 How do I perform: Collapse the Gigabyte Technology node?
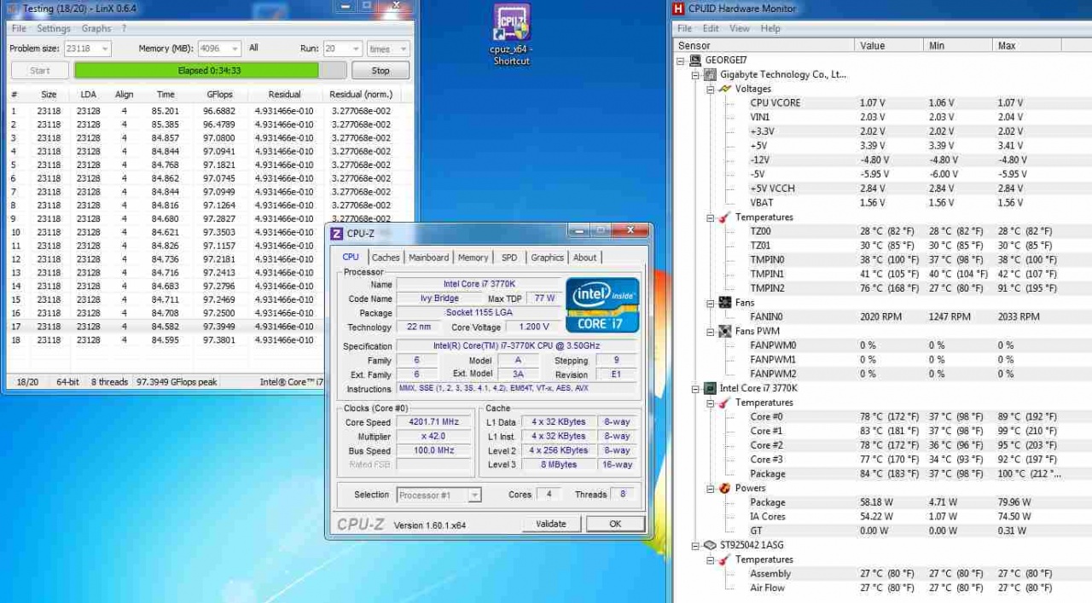(697, 75)
